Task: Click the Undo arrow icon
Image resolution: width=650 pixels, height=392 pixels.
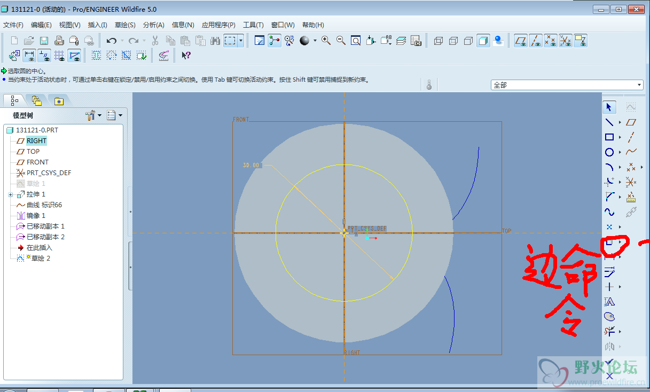Action: (x=111, y=41)
